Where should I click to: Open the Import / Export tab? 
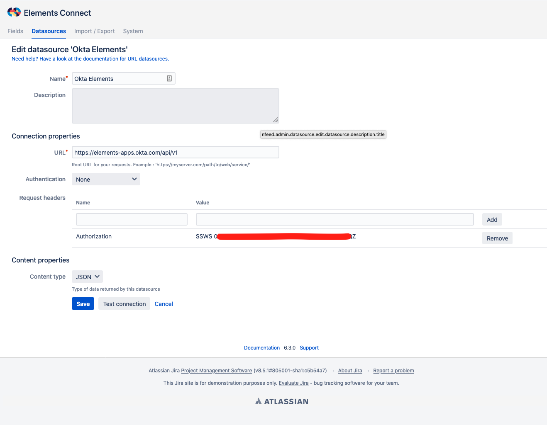(94, 31)
